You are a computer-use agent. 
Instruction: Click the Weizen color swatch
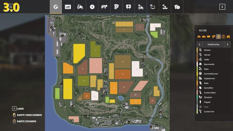tap(197, 50)
